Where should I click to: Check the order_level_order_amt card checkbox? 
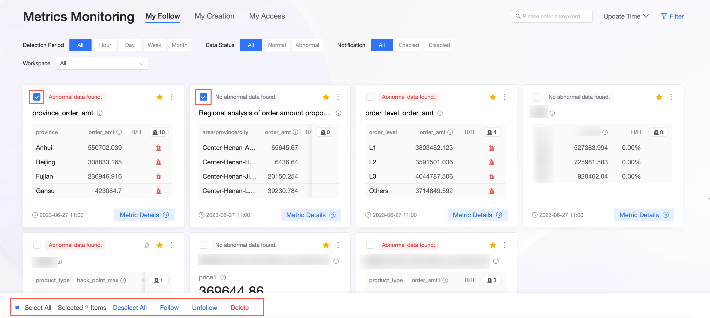[x=370, y=97]
